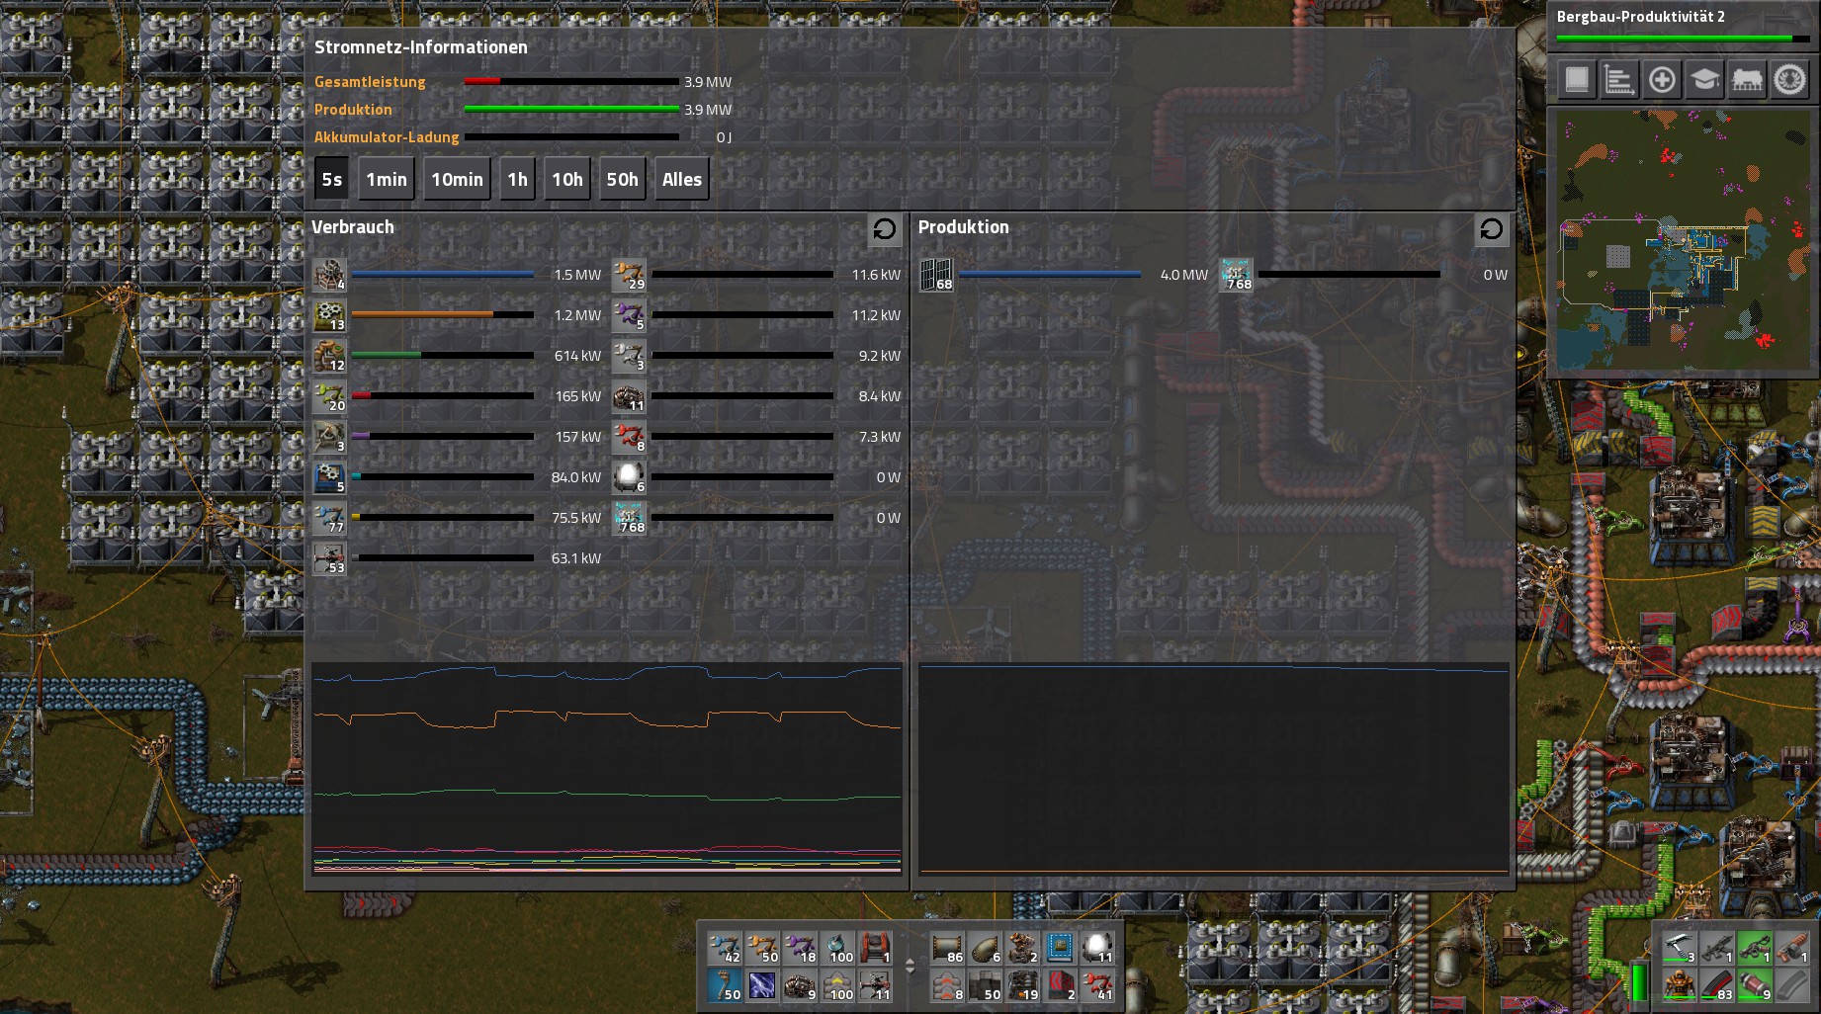Viewport: 1821px width, 1014px height.
Task: Open the production statistics chart button
Action: click(1619, 80)
